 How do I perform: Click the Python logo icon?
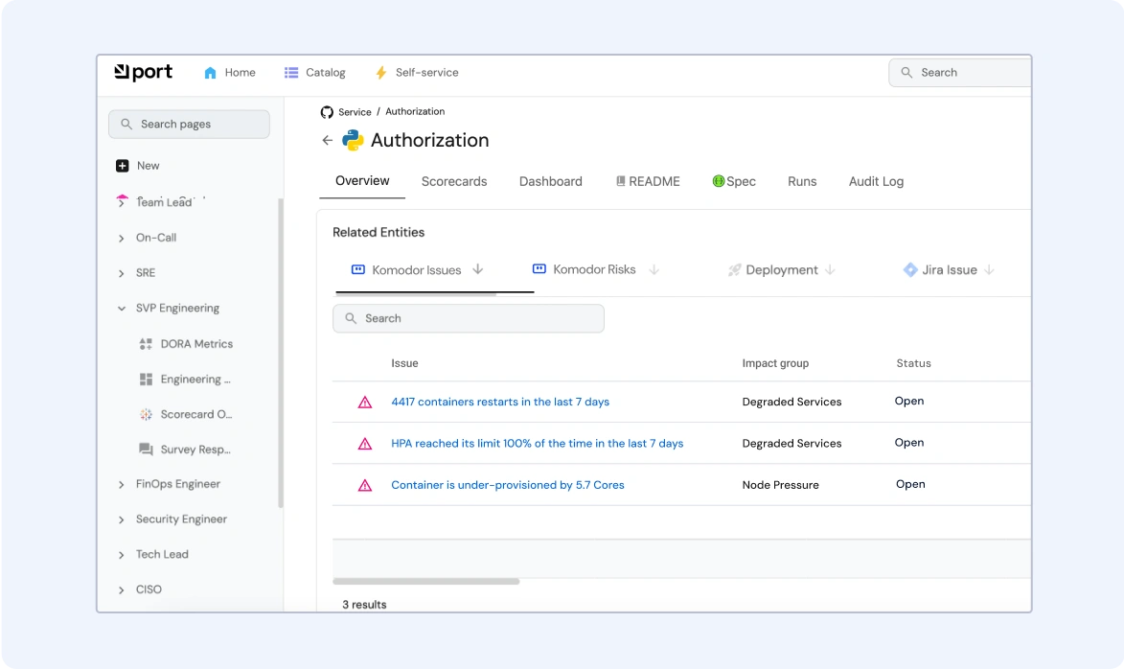pyautogui.click(x=353, y=140)
